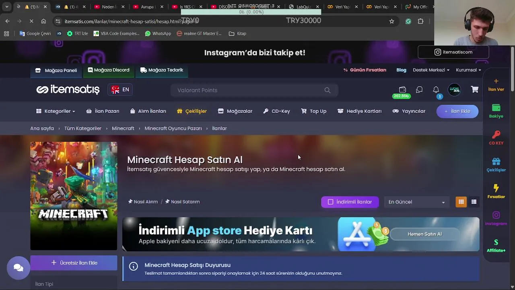Click the Nasıl Satarım link

click(182, 202)
